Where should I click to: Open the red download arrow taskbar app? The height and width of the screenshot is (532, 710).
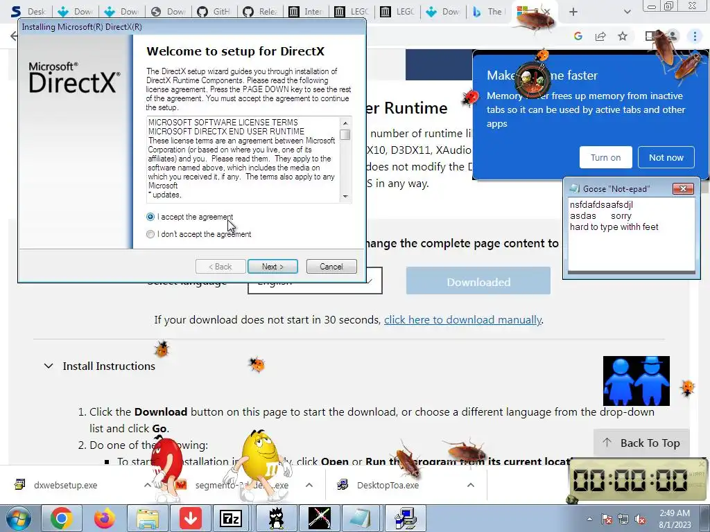191,518
